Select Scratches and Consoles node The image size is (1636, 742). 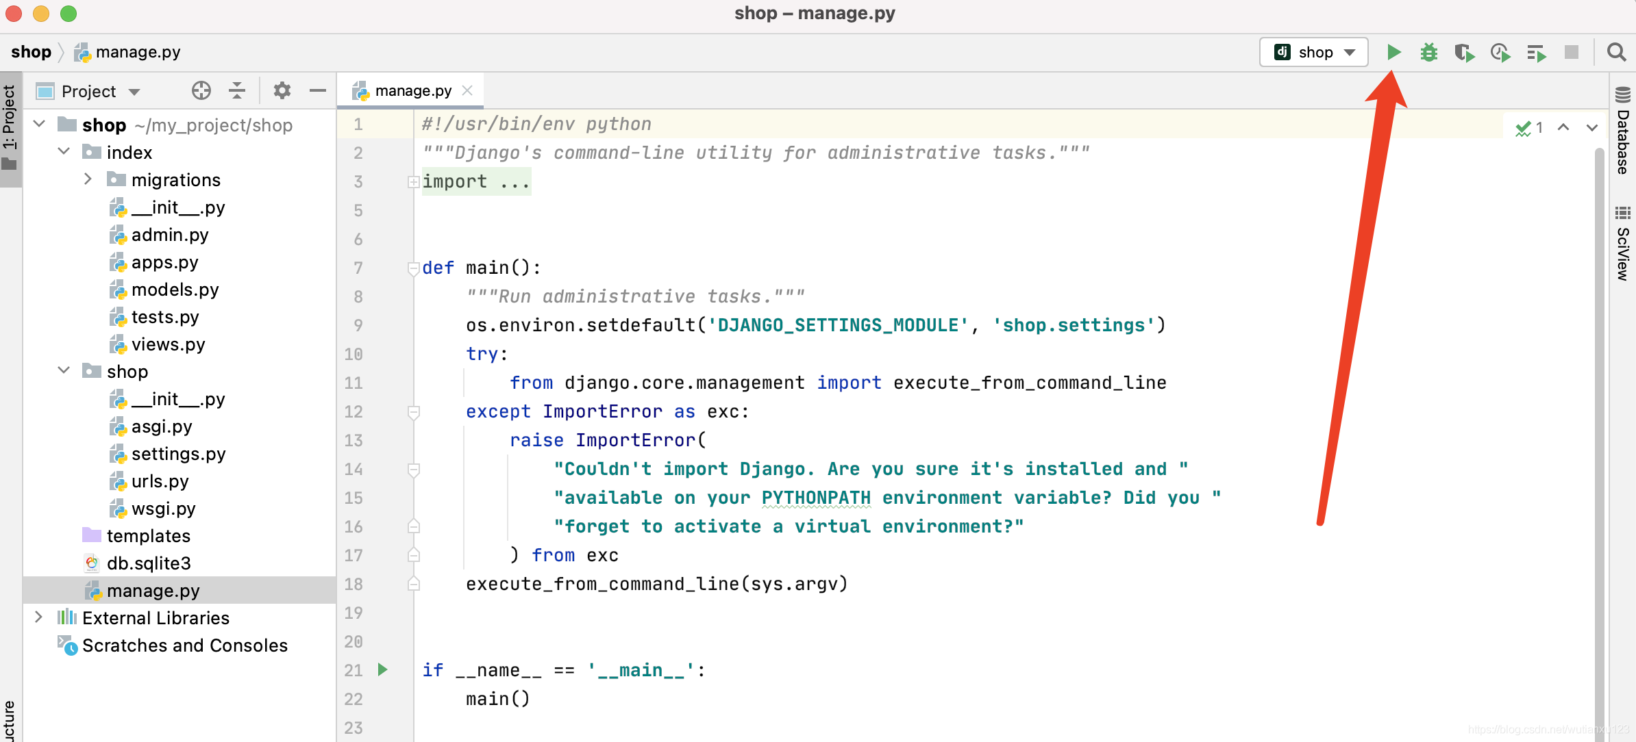(x=185, y=645)
